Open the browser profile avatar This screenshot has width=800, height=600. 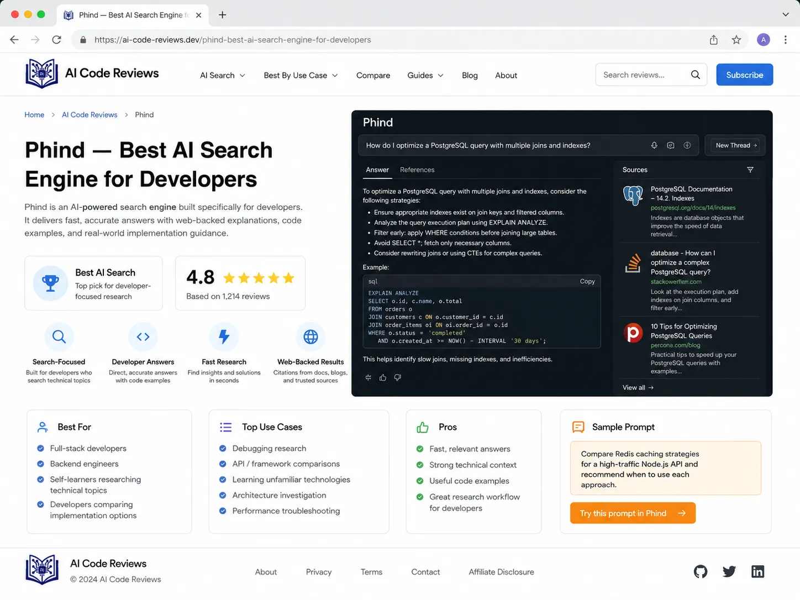click(764, 40)
